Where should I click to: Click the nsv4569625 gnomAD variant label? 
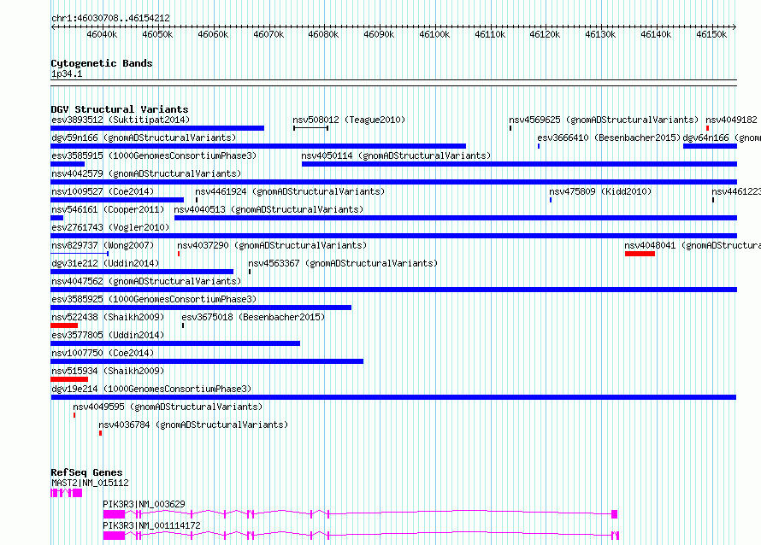(x=604, y=120)
